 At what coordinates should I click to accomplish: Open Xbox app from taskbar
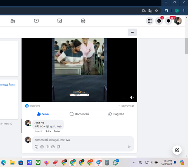point(38,162)
